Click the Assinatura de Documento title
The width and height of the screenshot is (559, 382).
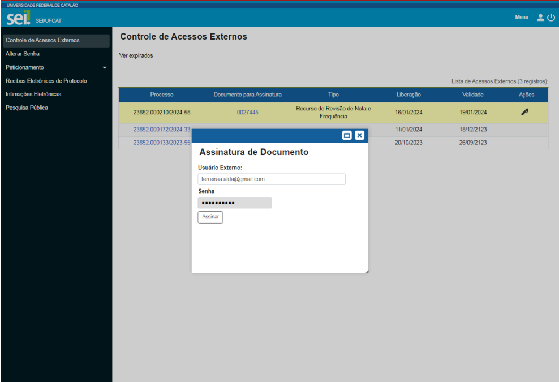[254, 152]
